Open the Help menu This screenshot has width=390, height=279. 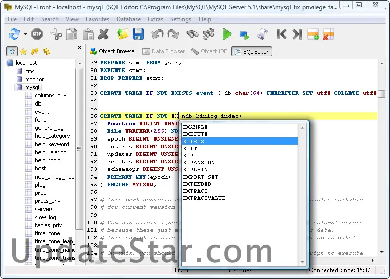205,19
